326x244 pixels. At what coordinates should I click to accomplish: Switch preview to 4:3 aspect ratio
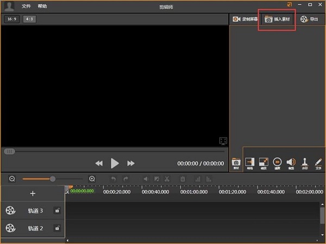point(29,19)
